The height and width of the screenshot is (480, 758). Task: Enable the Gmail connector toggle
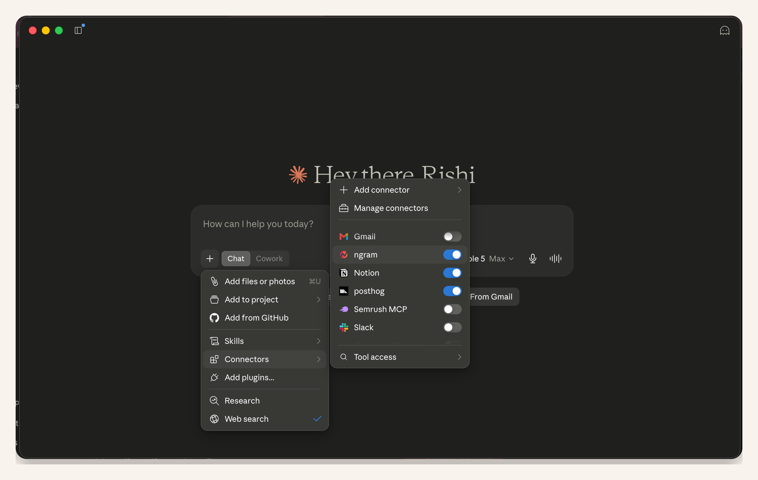[x=452, y=236]
